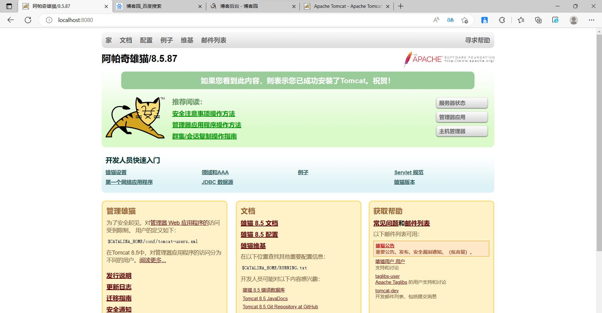Reload the localhost page
The height and width of the screenshot is (313, 602).
[x=28, y=20]
